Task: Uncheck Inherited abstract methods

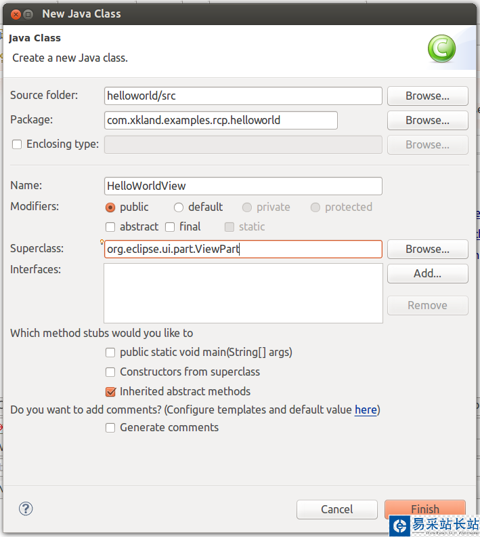Action: click(x=110, y=392)
